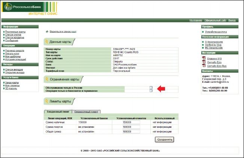The width and height of the screenshot is (244, 158).
Task: Click the Сохранить button
Action: (164, 139)
